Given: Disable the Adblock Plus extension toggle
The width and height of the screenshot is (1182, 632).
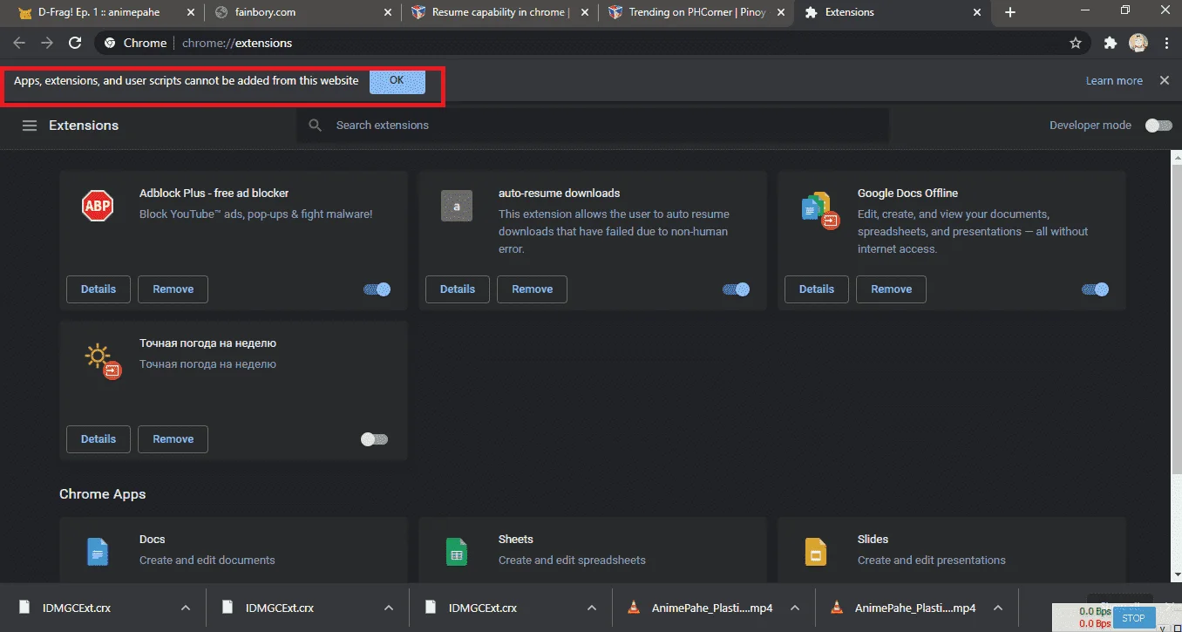Looking at the screenshot, I should pos(377,289).
